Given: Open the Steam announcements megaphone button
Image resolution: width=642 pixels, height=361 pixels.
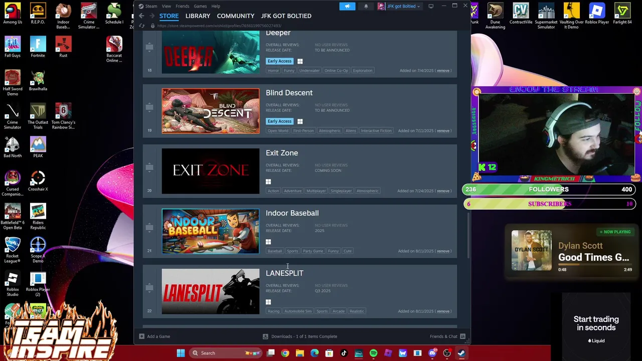Looking at the screenshot, I should tap(347, 6).
